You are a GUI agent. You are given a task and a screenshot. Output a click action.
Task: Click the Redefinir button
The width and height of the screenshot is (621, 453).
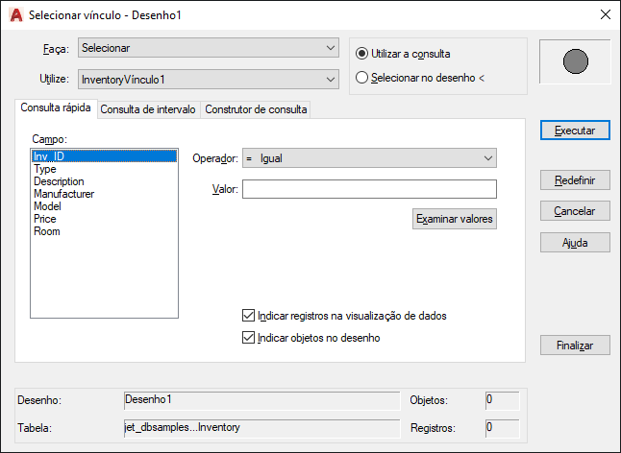575,180
